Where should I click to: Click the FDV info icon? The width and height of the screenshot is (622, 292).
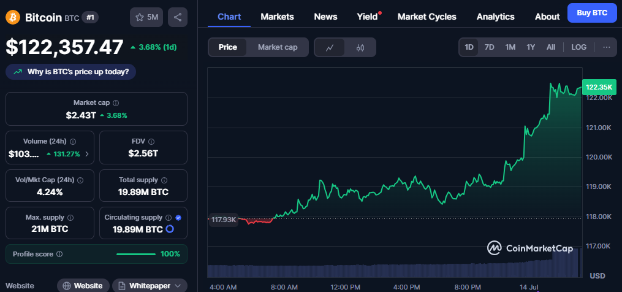pos(151,142)
